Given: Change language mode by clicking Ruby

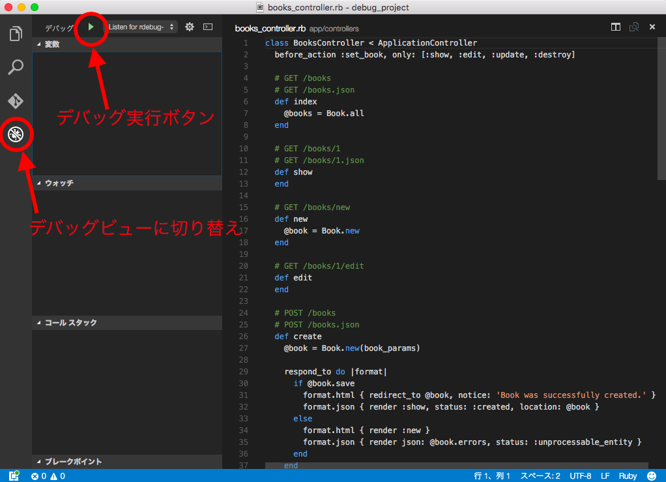Looking at the screenshot, I should pos(628,475).
